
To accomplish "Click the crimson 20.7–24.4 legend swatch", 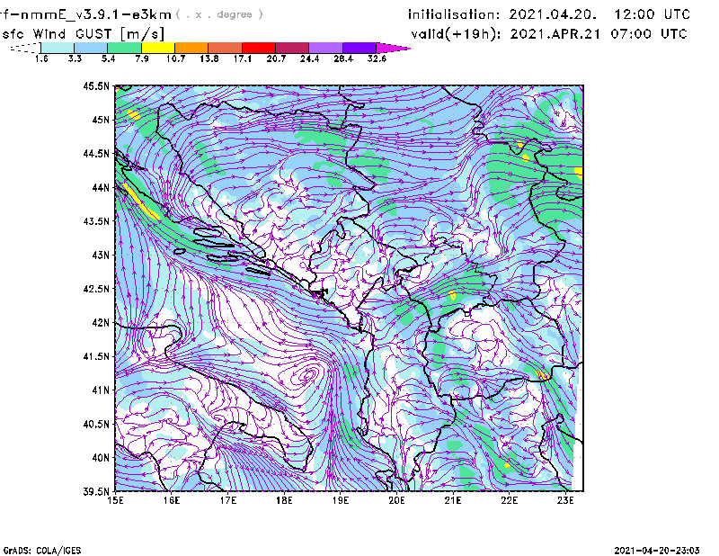I will pos(292,48).
